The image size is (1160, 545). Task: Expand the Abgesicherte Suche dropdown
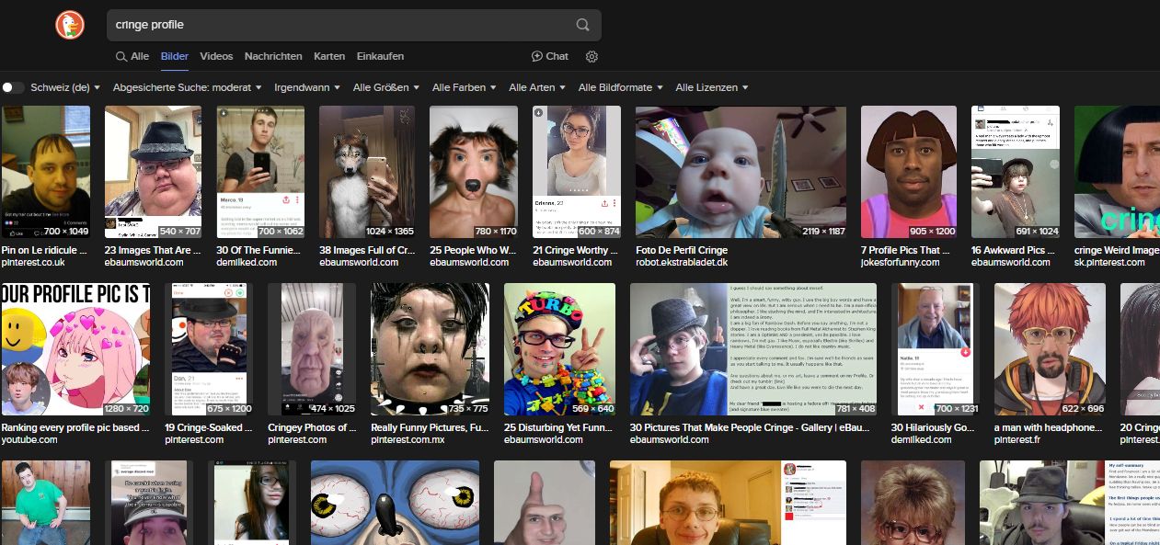tap(188, 87)
